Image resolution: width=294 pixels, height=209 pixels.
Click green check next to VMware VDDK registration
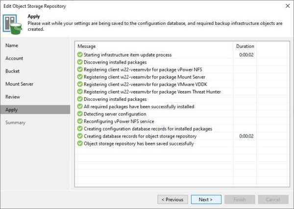pos(80,84)
